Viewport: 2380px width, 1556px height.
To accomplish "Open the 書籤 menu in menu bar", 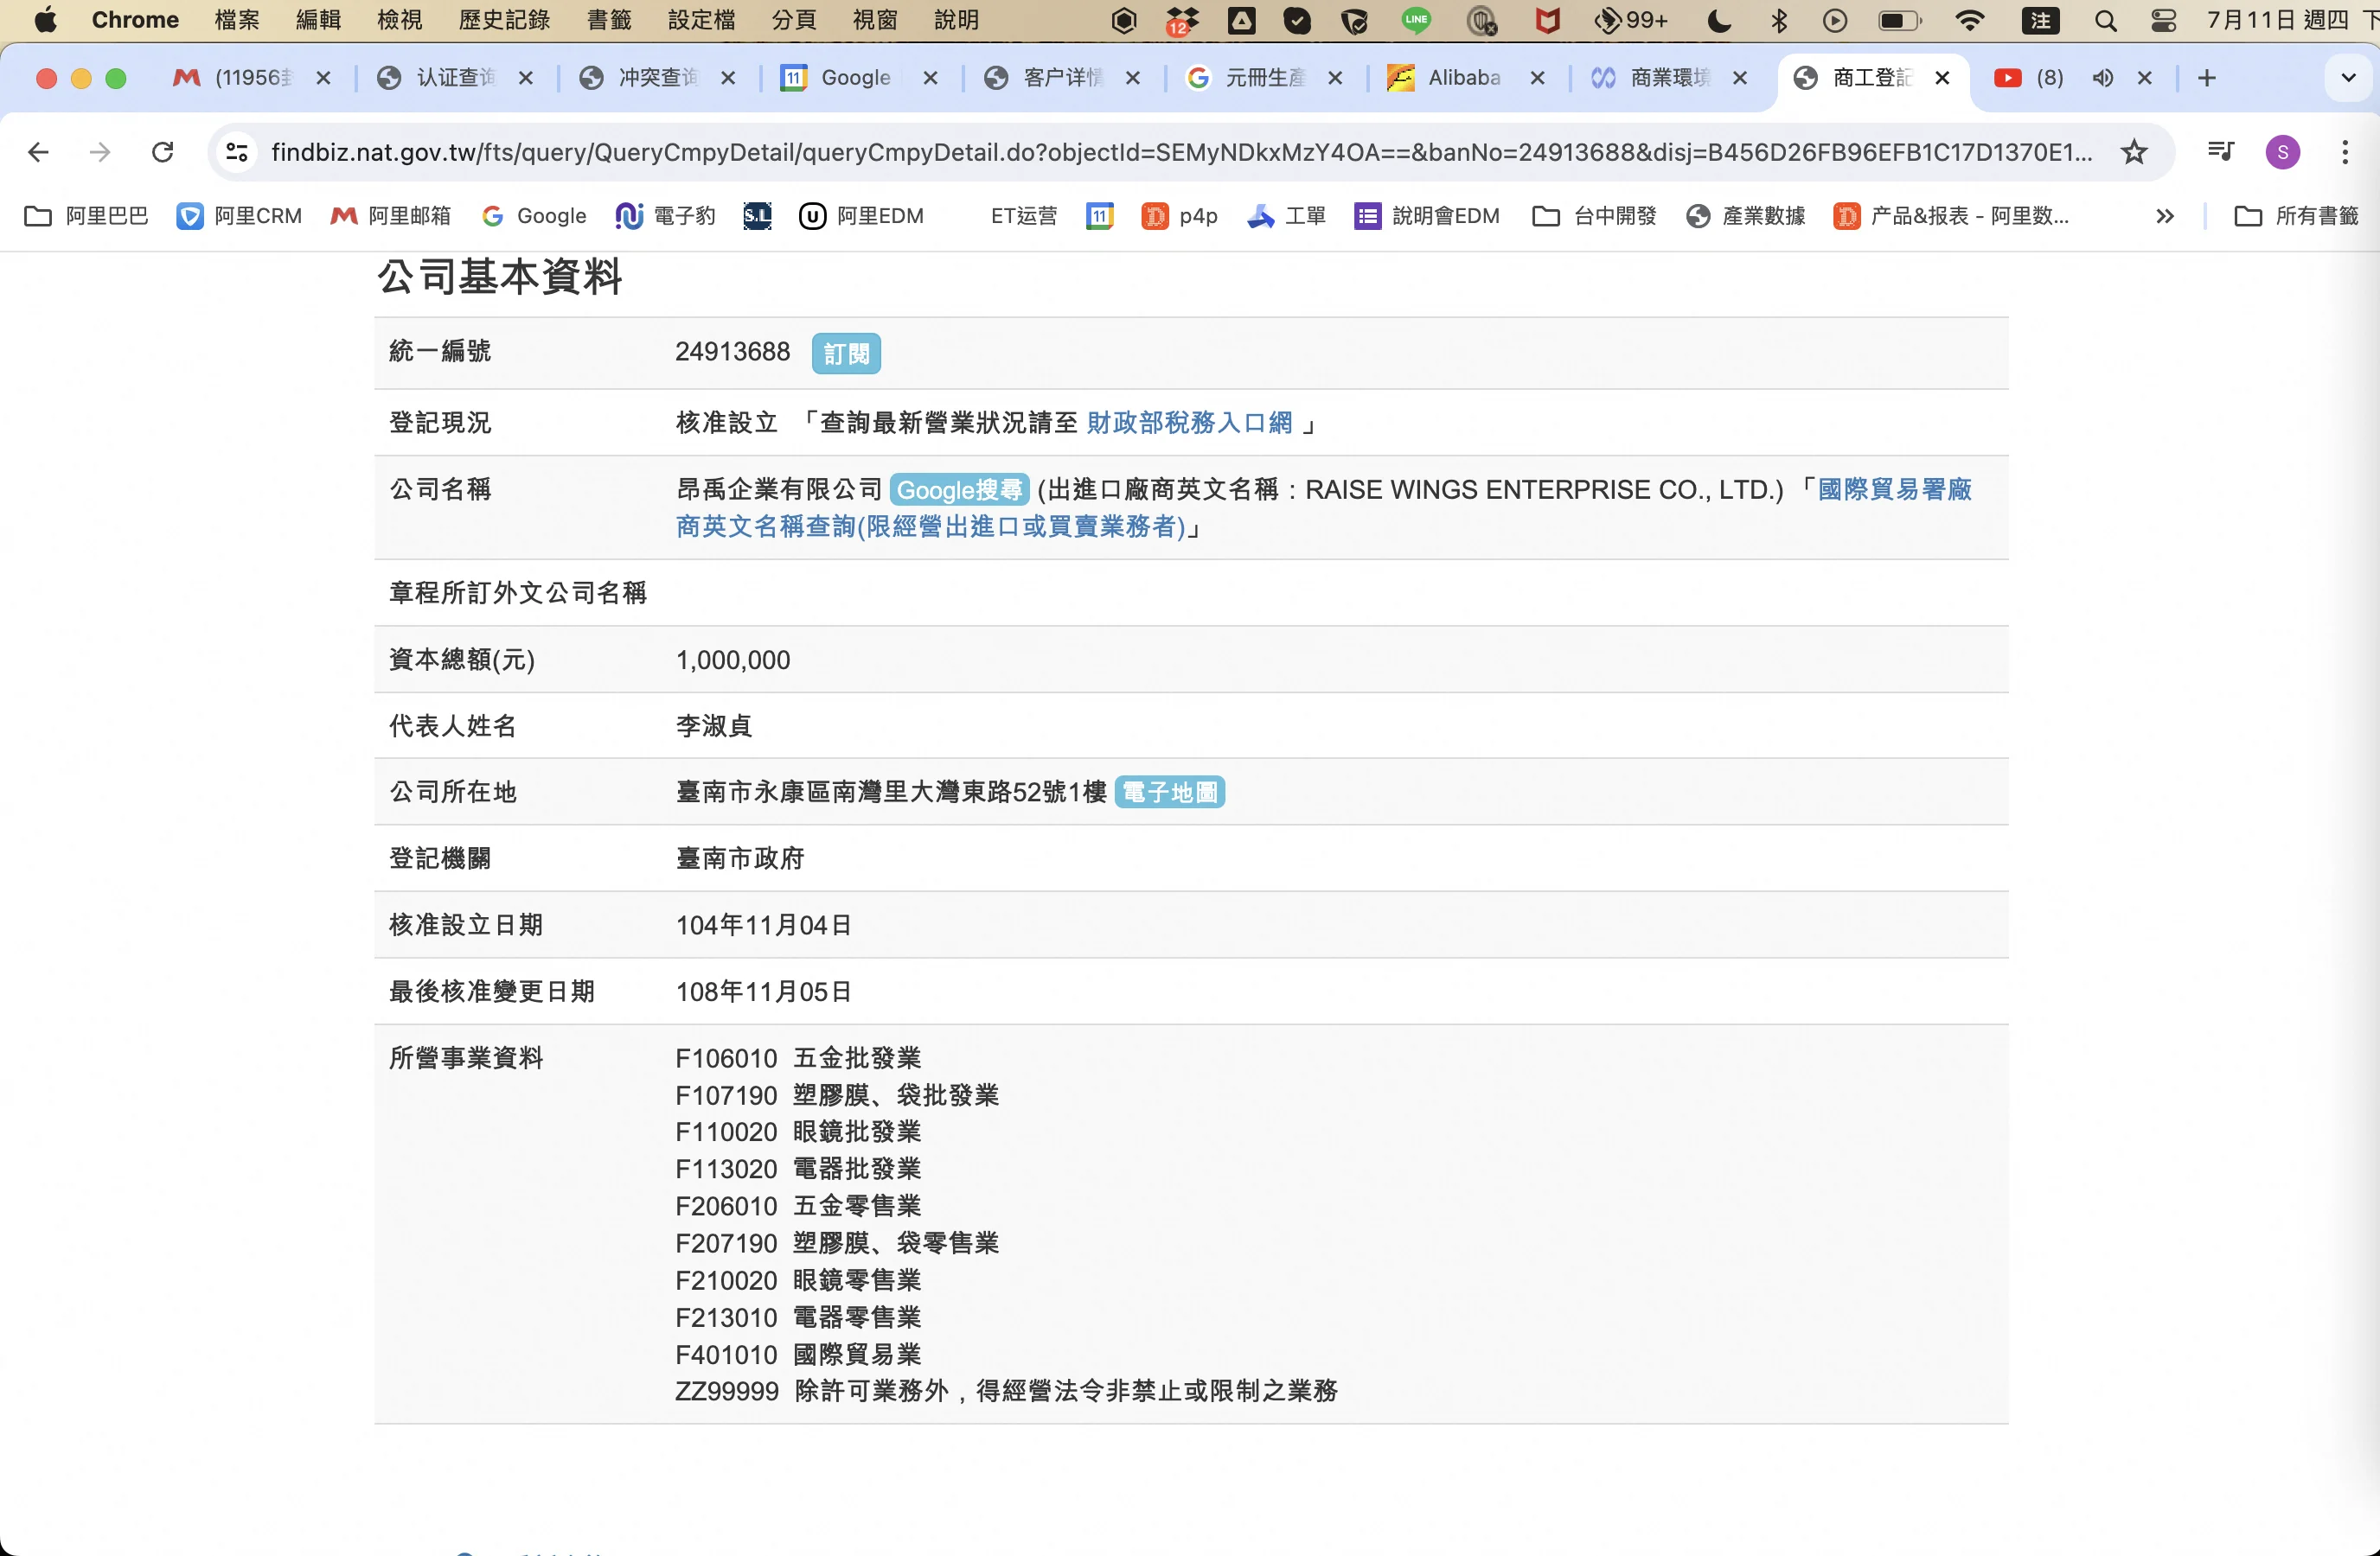I will tap(609, 20).
